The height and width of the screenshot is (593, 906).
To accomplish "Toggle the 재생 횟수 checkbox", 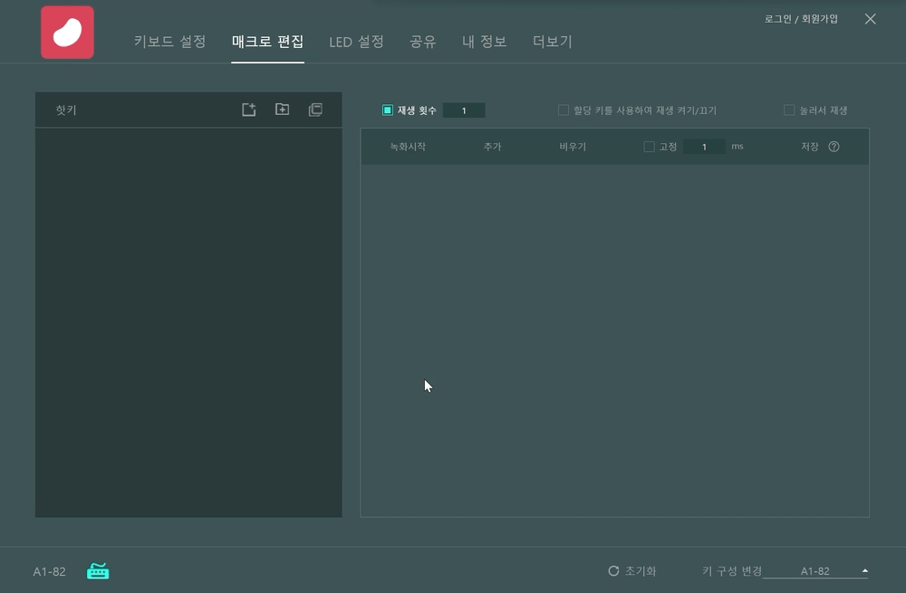I will [x=388, y=110].
